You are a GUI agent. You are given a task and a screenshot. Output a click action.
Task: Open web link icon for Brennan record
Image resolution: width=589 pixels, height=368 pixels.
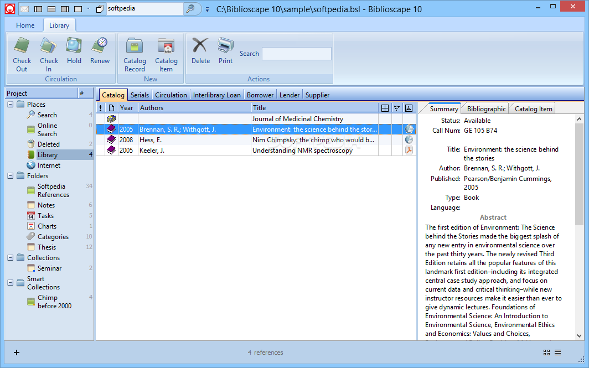tap(409, 129)
